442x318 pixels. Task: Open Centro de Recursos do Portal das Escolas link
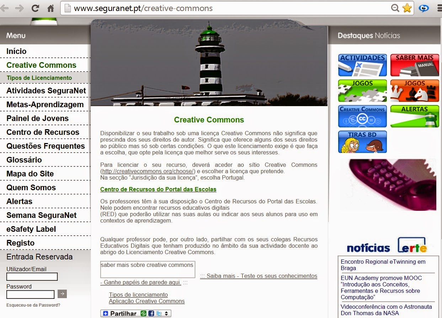(158, 189)
